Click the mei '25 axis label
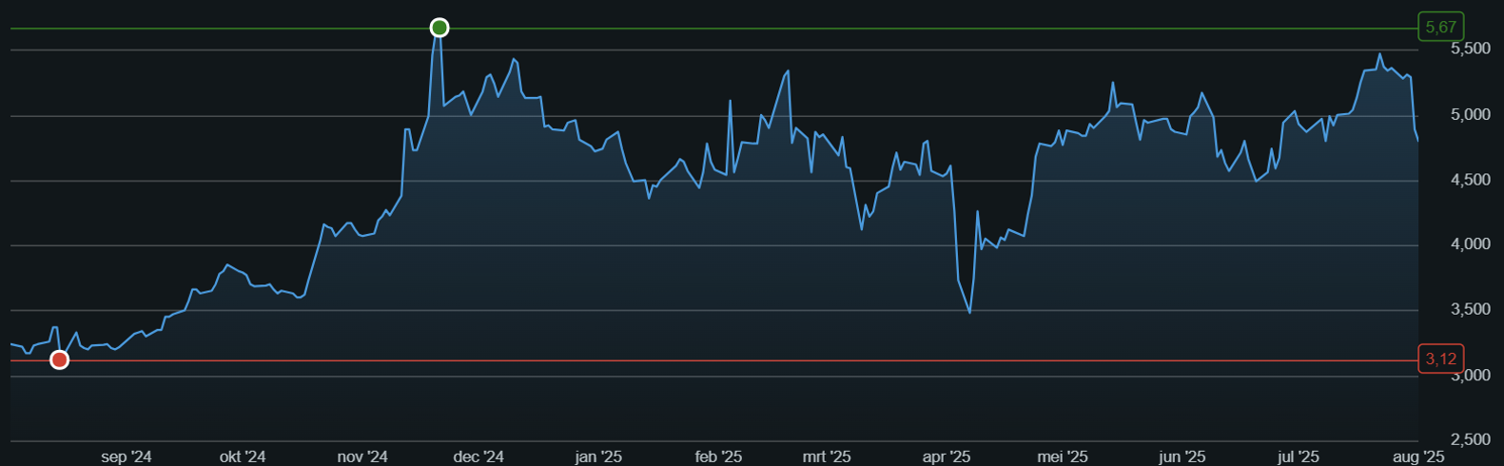 tap(1063, 457)
